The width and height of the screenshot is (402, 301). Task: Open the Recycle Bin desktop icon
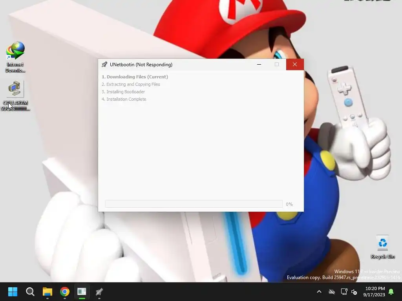tap(382, 247)
